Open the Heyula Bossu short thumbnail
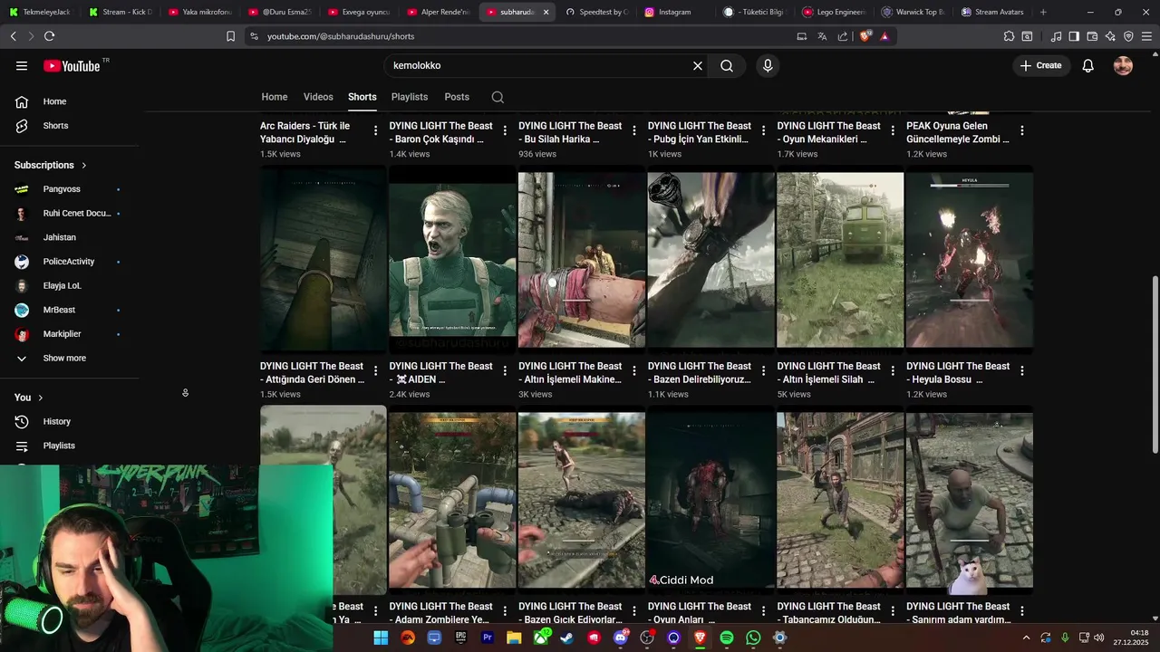This screenshot has height=652, width=1160. tap(970, 260)
